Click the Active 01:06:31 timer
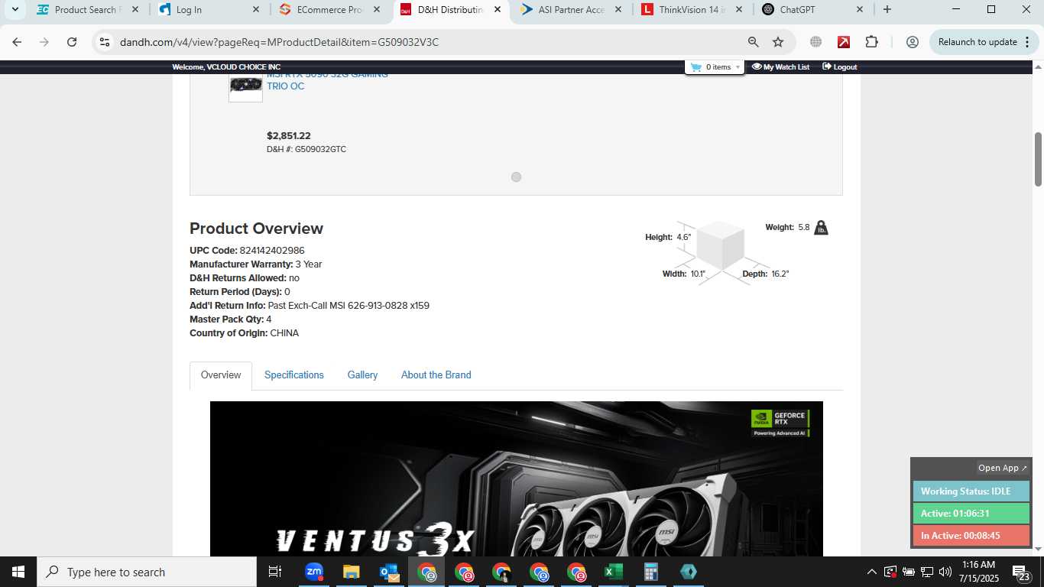Image resolution: width=1044 pixels, height=587 pixels. pyautogui.click(x=971, y=514)
